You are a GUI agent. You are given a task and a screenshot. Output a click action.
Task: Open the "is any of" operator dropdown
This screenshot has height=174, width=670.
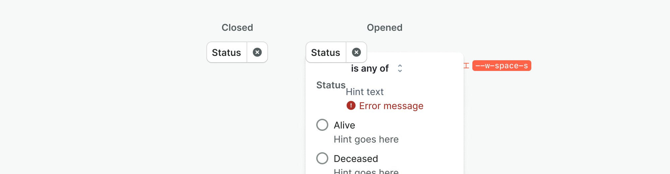(370, 68)
